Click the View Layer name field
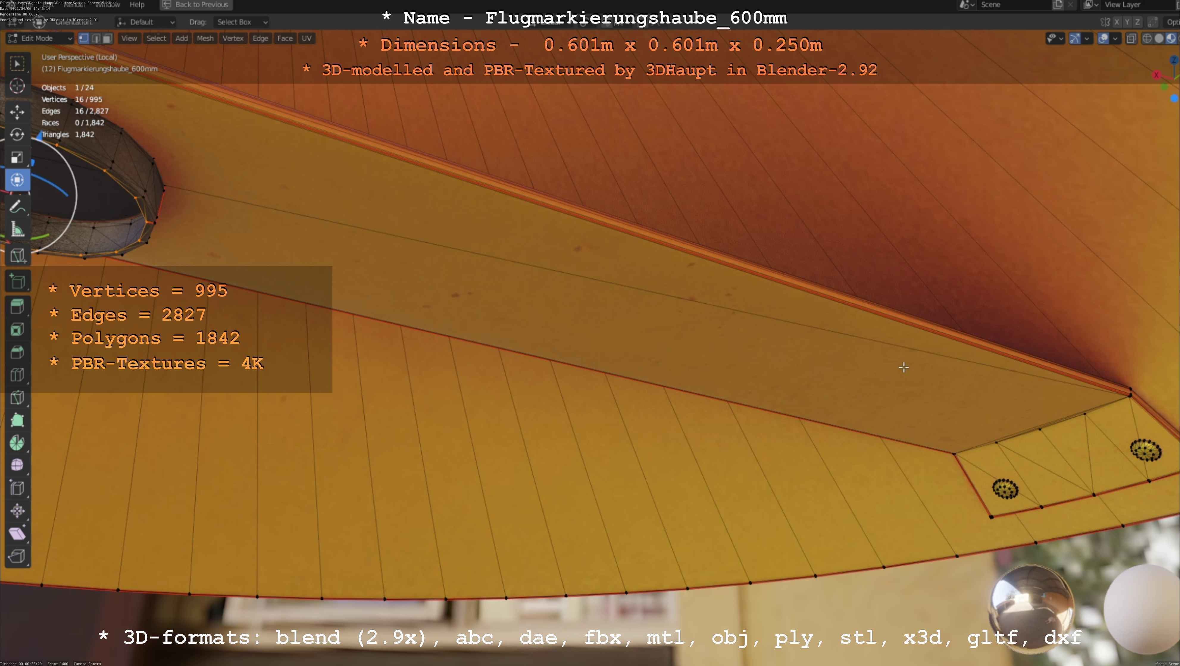 coord(1138,4)
